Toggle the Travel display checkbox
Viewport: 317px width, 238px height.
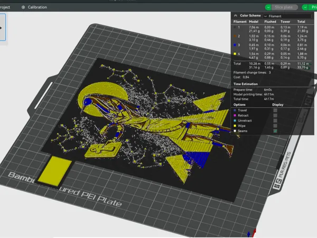pyautogui.click(x=275, y=111)
